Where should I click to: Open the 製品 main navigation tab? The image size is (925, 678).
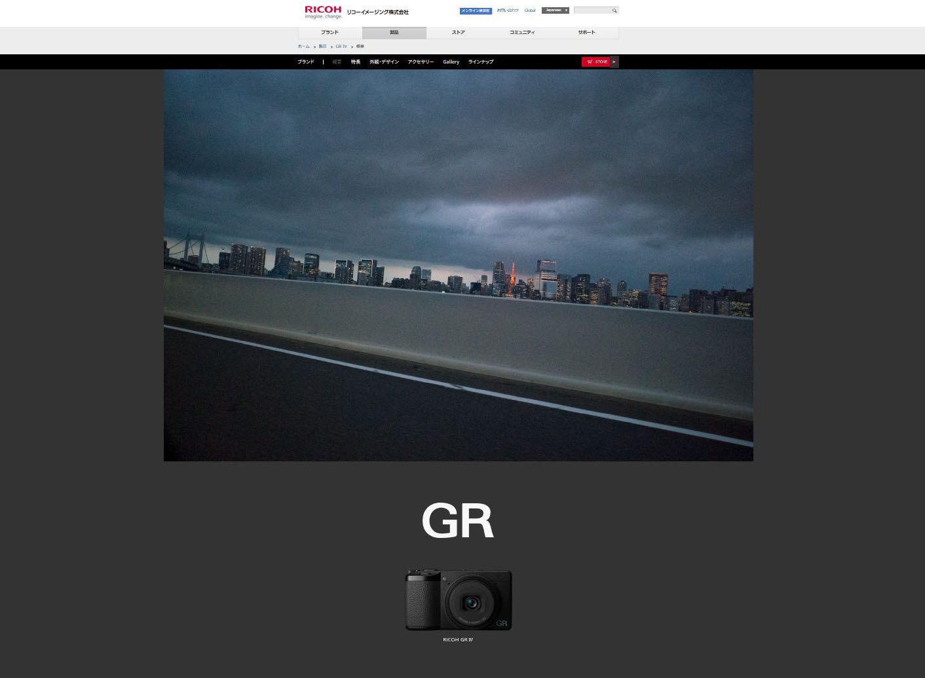click(x=394, y=33)
